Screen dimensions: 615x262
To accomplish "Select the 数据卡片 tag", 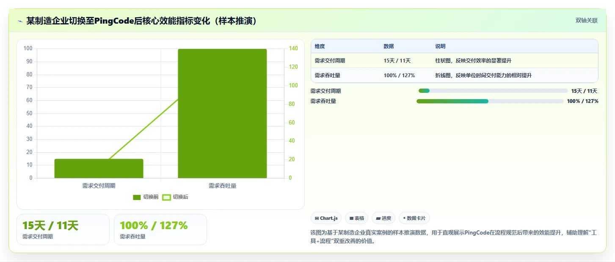I will tap(414, 218).
